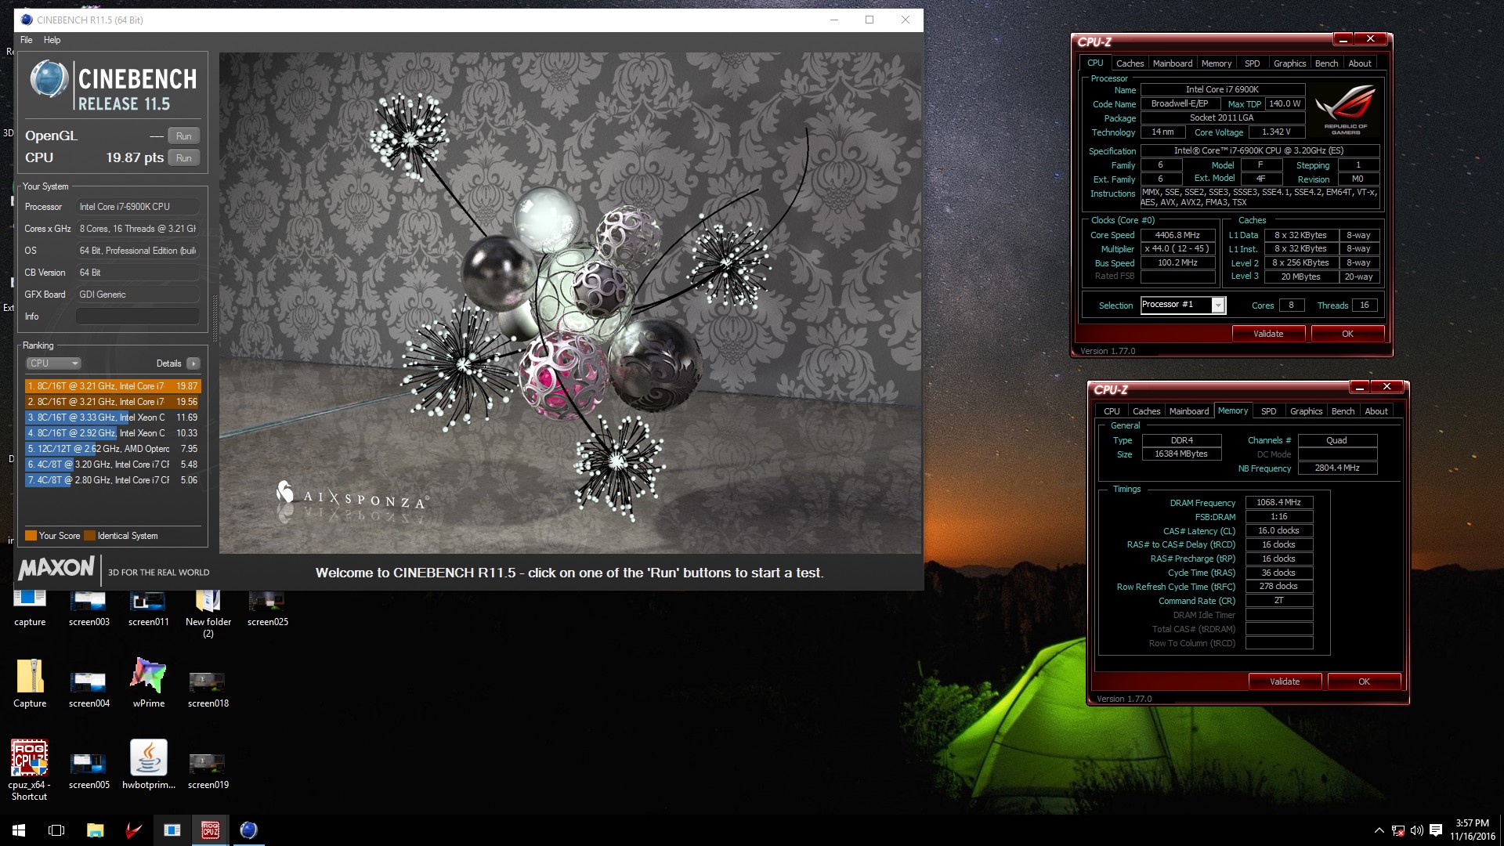Screen dimensions: 1504x846
Task: Open the capture desktop icon
Action: (x=30, y=608)
